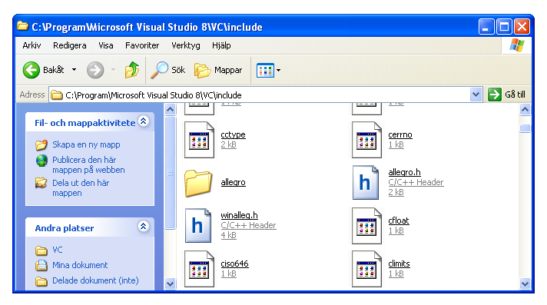547x305 pixels.
Task: Open the views dropdown arrow
Action: click(x=278, y=70)
